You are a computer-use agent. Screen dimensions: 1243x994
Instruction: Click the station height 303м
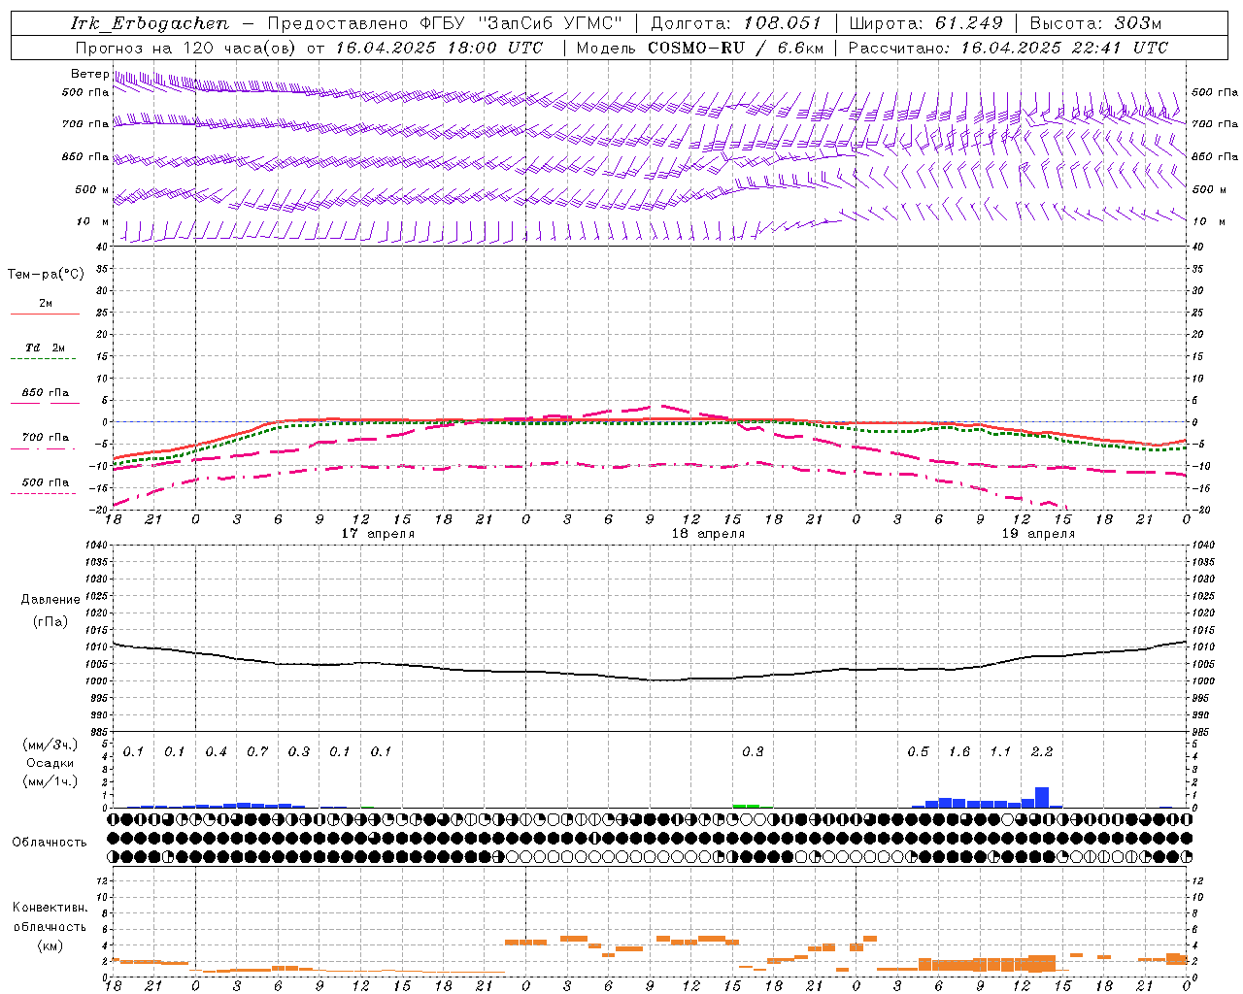[x=1137, y=23]
